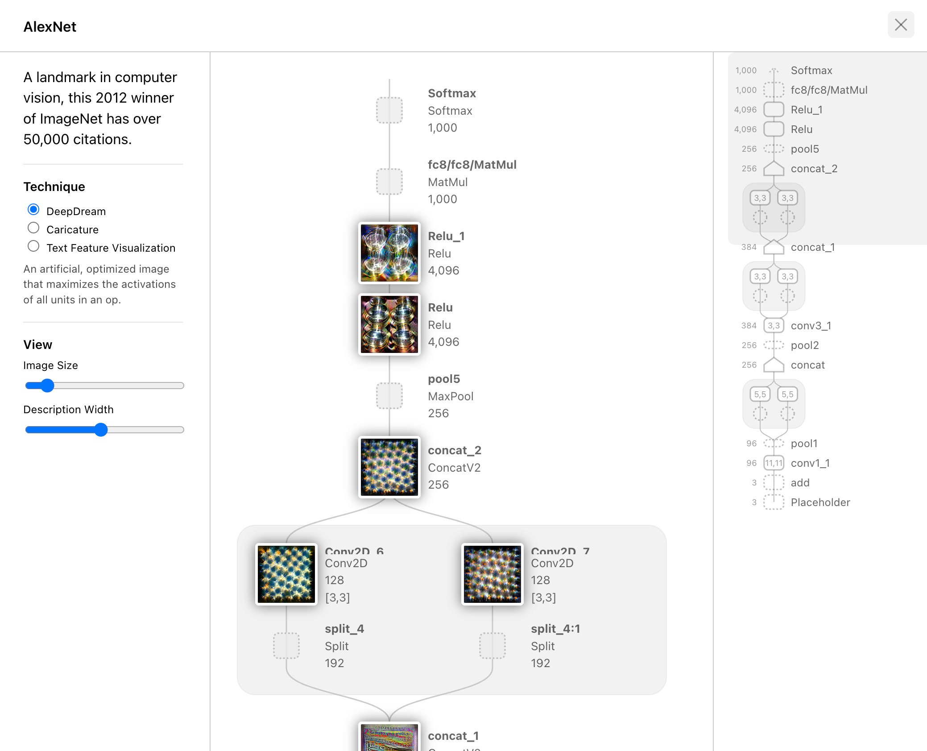This screenshot has height=751, width=927.
Task: Open the Relu_1 DeepDream thumbnail
Action: click(x=389, y=253)
